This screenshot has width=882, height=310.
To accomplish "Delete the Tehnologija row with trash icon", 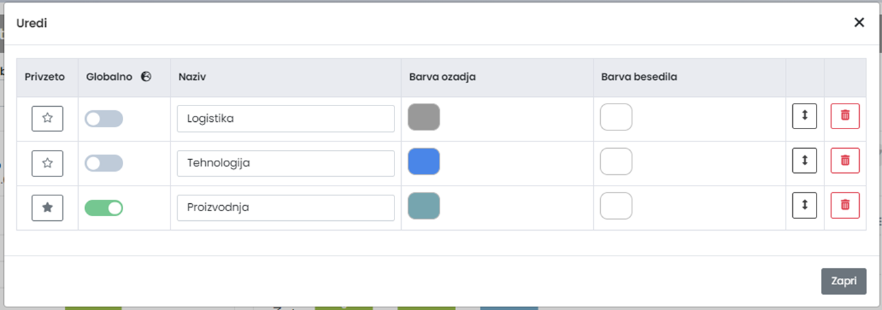I will pos(845,161).
